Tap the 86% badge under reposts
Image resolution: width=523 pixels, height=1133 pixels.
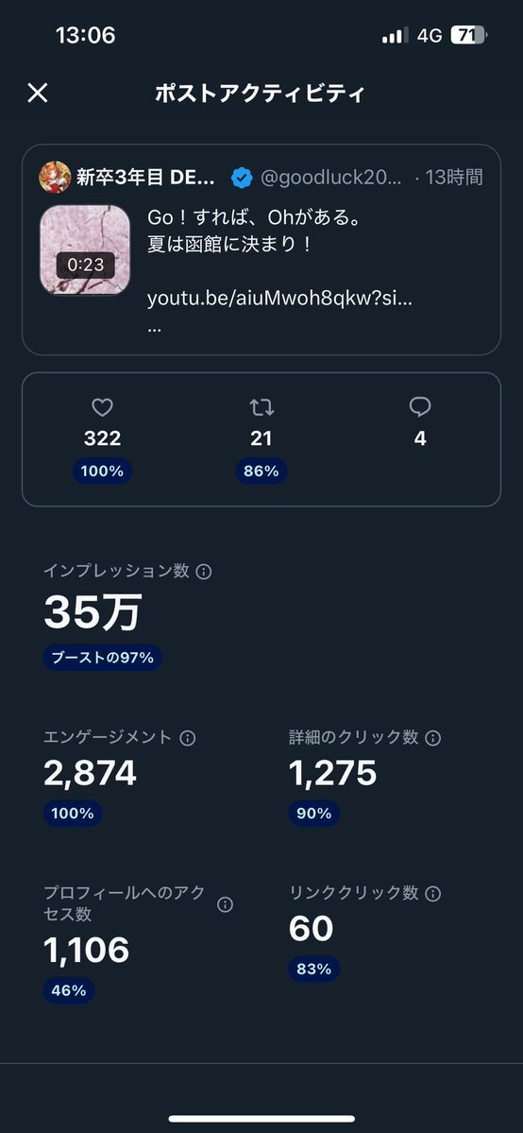pos(261,472)
